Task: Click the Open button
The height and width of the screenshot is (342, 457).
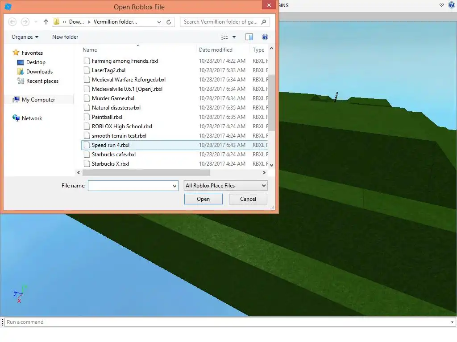Action: pyautogui.click(x=204, y=199)
